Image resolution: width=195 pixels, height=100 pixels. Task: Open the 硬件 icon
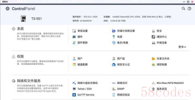(x=74, y=37)
